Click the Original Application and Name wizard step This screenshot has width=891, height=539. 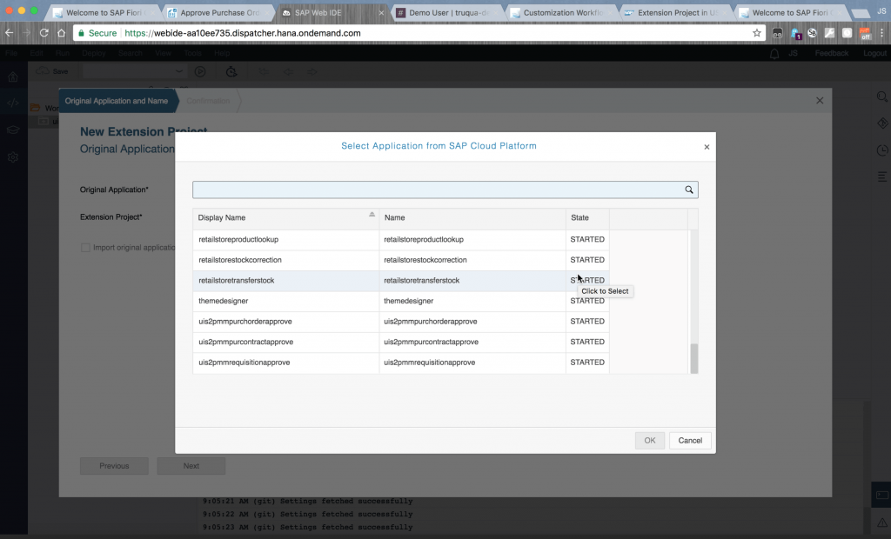[117, 101]
